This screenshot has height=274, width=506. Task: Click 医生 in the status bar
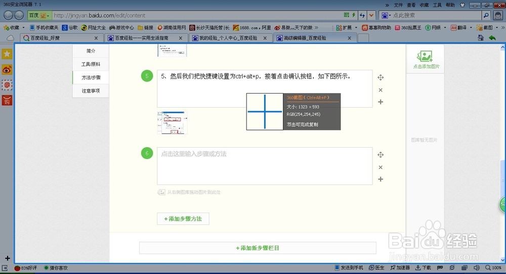(376, 267)
